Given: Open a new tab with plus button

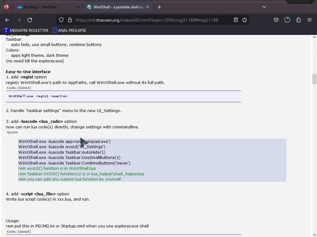Looking at the screenshot, I should pyautogui.click(x=159, y=7).
